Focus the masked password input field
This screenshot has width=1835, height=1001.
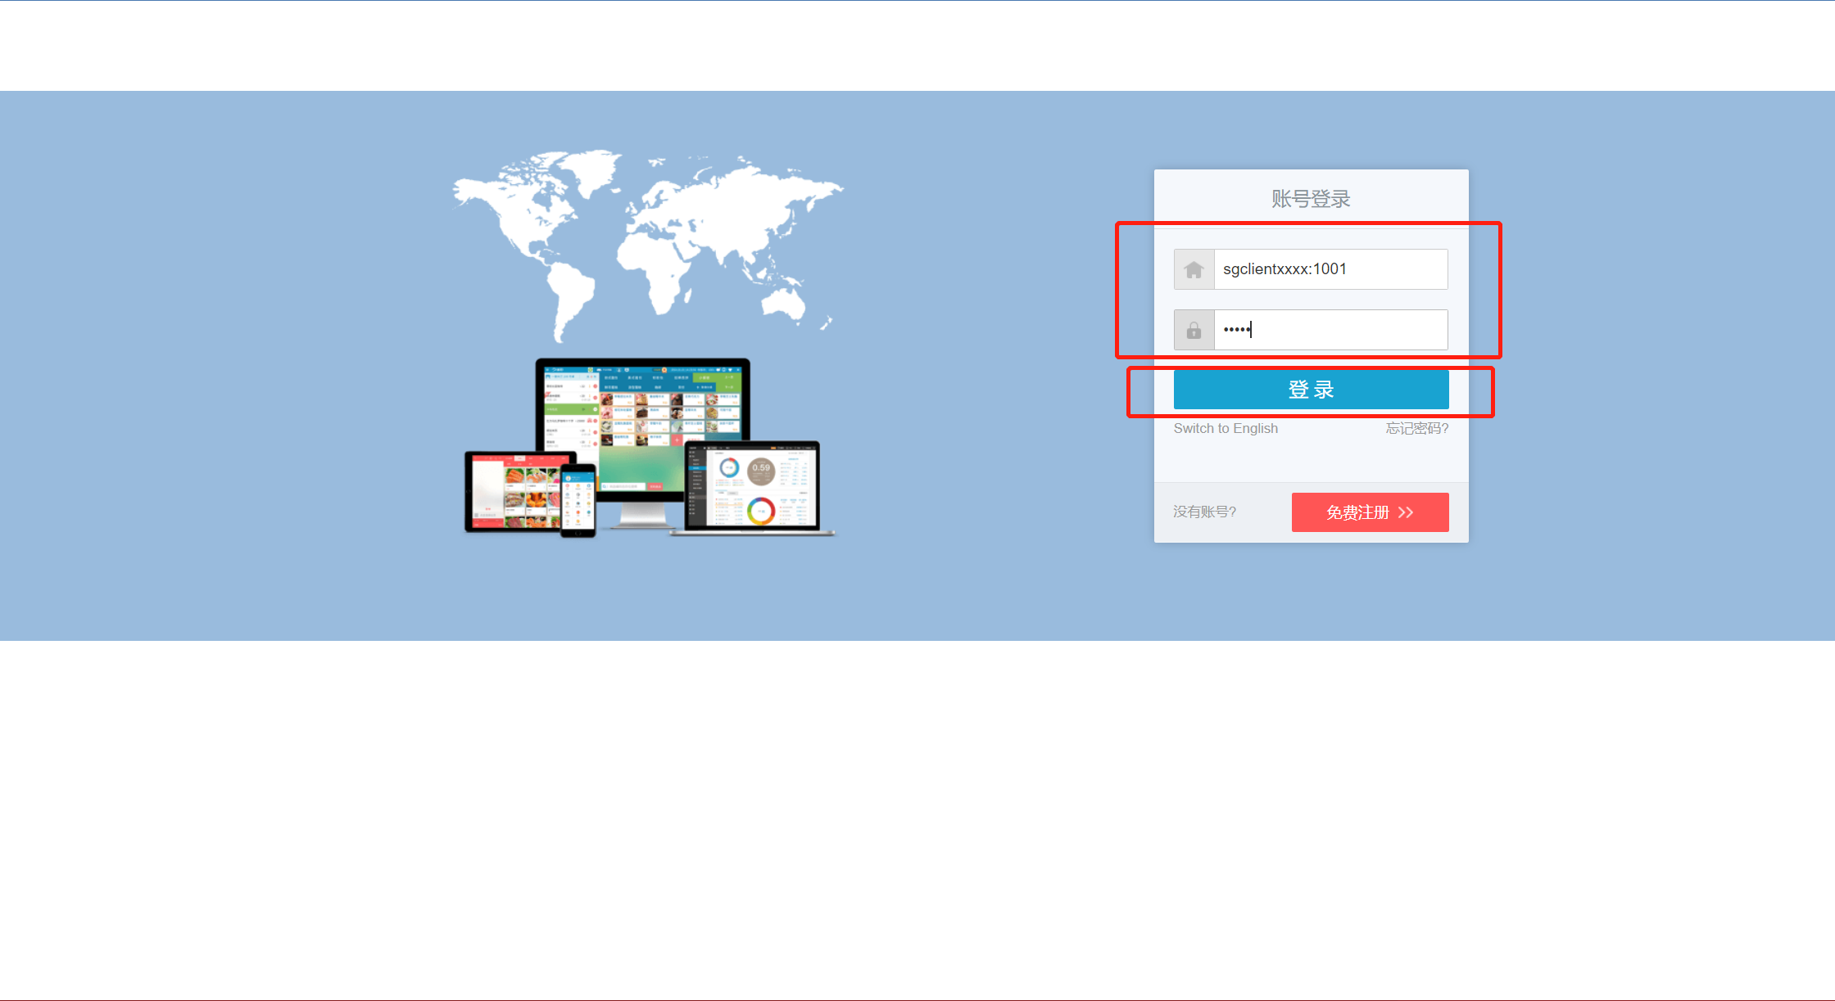(1330, 330)
